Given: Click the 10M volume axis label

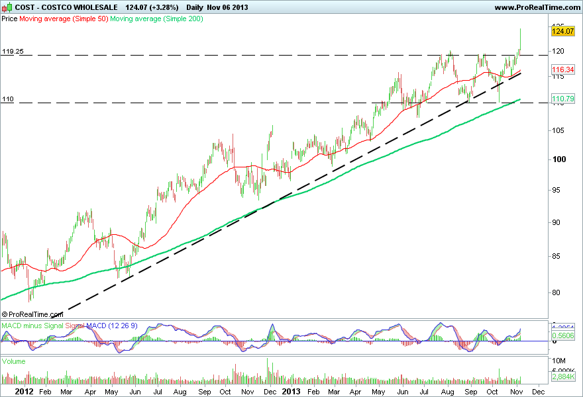Looking at the screenshot, I should (x=559, y=361).
